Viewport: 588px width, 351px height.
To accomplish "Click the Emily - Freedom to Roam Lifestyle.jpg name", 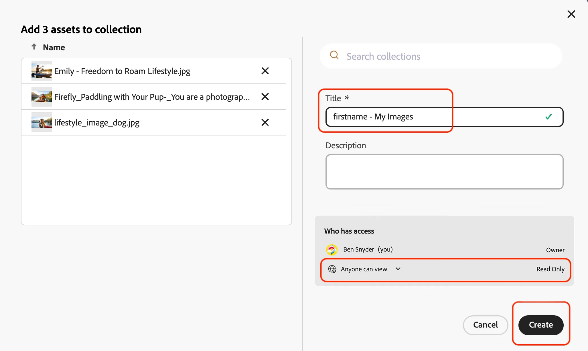I will (122, 71).
